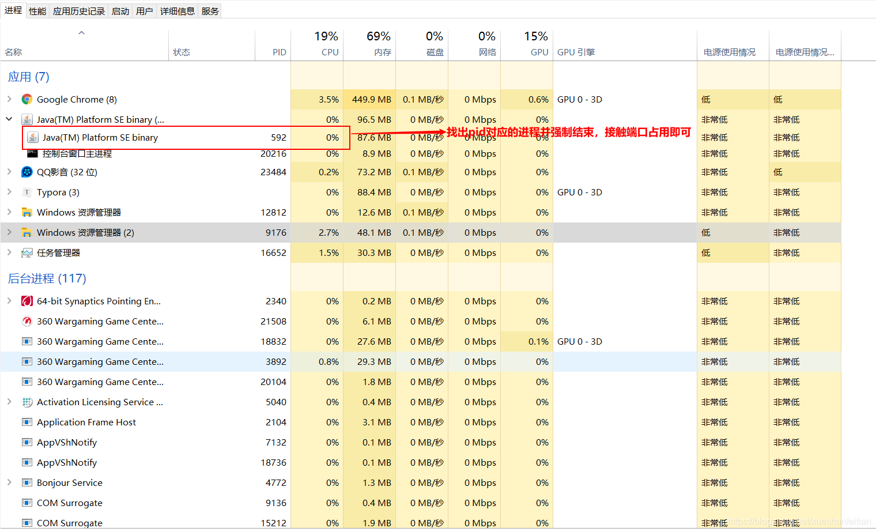Sort by the 15% GPU column
The image size is (876, 532).
point(527,45)
